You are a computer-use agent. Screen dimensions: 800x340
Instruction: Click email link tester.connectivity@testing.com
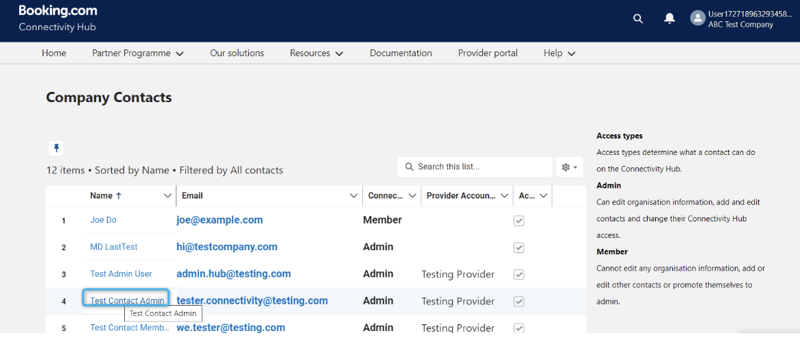(252, 300)
